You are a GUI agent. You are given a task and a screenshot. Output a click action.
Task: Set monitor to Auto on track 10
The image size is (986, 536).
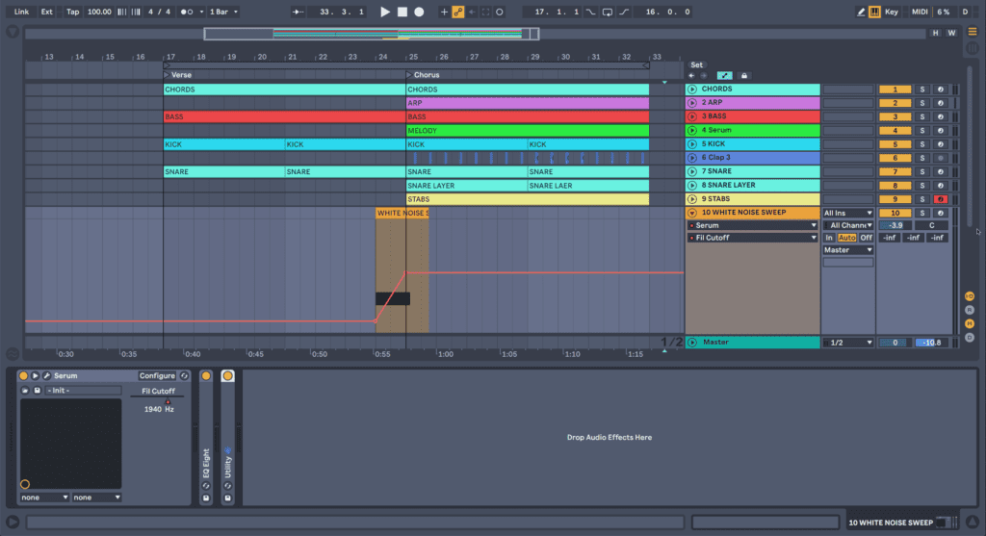(x=847, y=238)
